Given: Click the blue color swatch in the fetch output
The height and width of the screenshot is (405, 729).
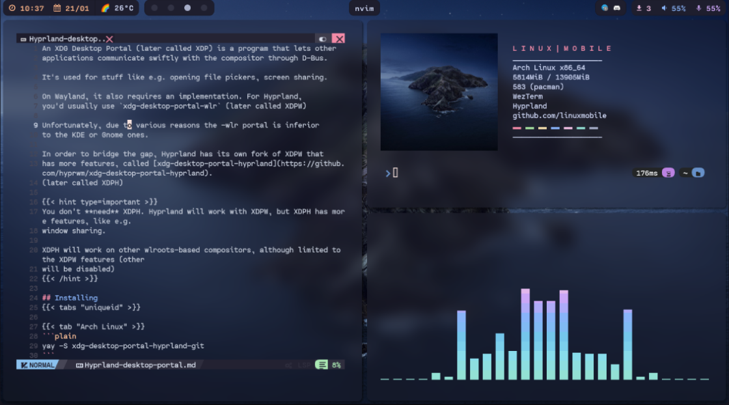Looking at the screenshot, I should coord(555,128).
